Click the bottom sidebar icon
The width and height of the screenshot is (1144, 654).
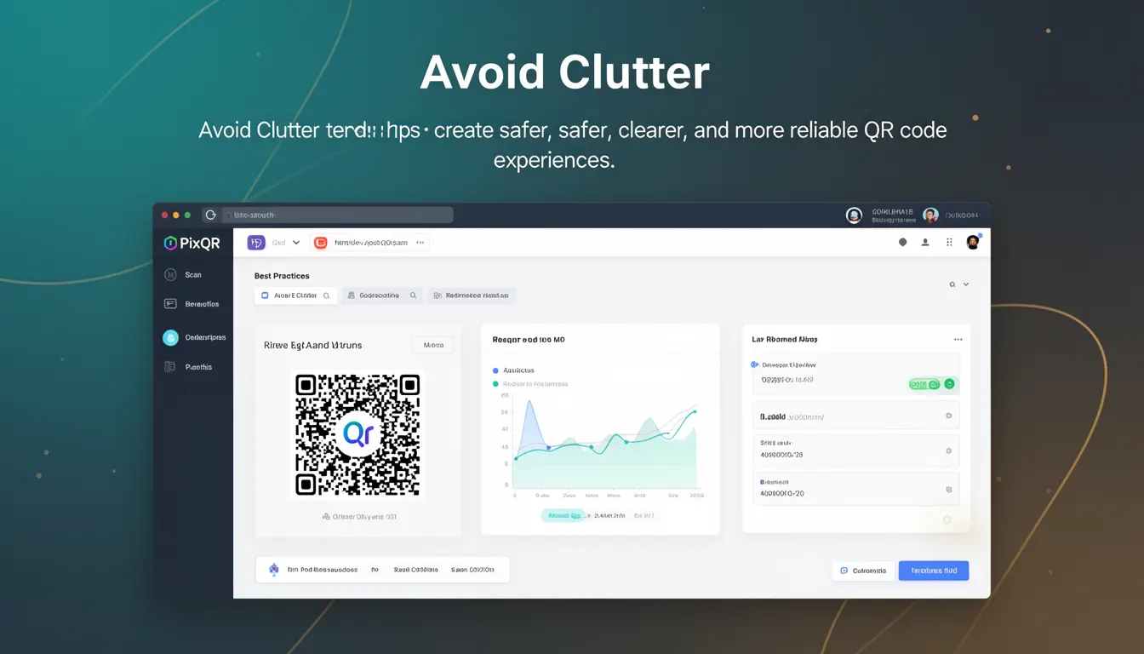(x=170, y=367)
